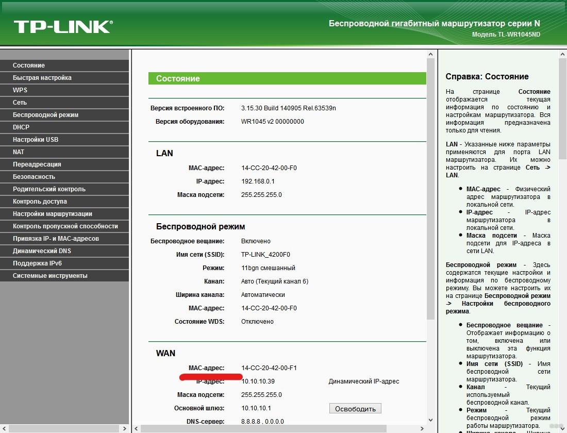This screenshot has height=433, width=567.
Task: Click LAN IP address 192.168.0.1
Action: [258, 181]
